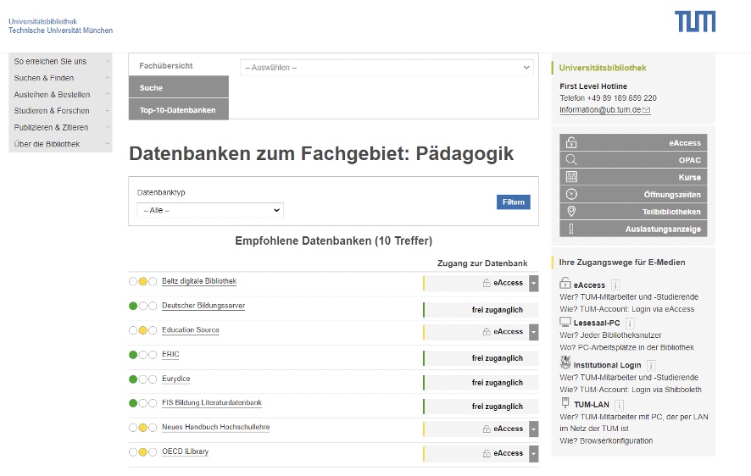Open the Deutscher Bildungsserver link
The width and height of the screenshot is (751, 476).
(203, 306)
